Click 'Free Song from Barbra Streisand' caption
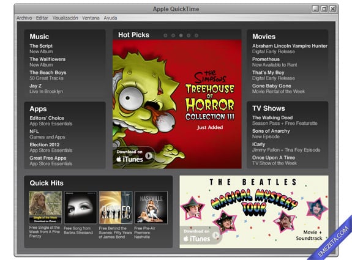 pyautogui.click(x=78, y=231)
